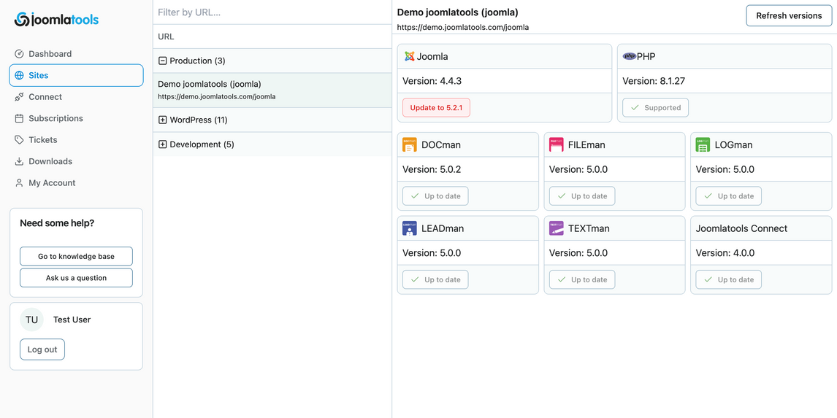Screen dimensions: 837x418
Task: Click the Refresh versions button
Action: (789, 15)
